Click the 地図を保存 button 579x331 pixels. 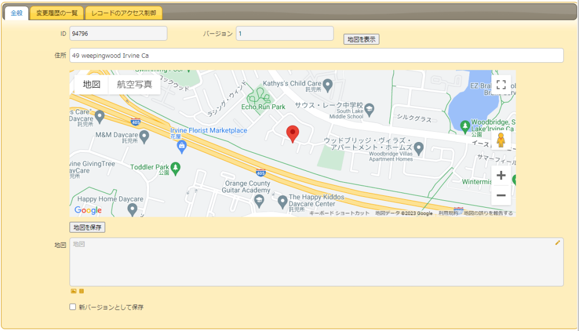(87, 227)
